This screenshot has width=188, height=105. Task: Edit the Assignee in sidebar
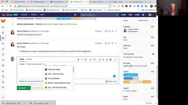click(x=152, y=27)
